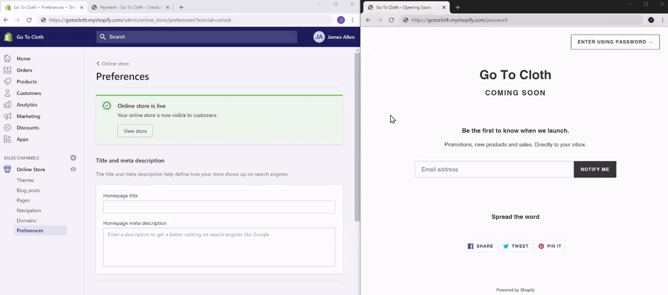Viewport: 668px width, 295px height.
Task: Click the Pin It share button
Action: [550, 246]
